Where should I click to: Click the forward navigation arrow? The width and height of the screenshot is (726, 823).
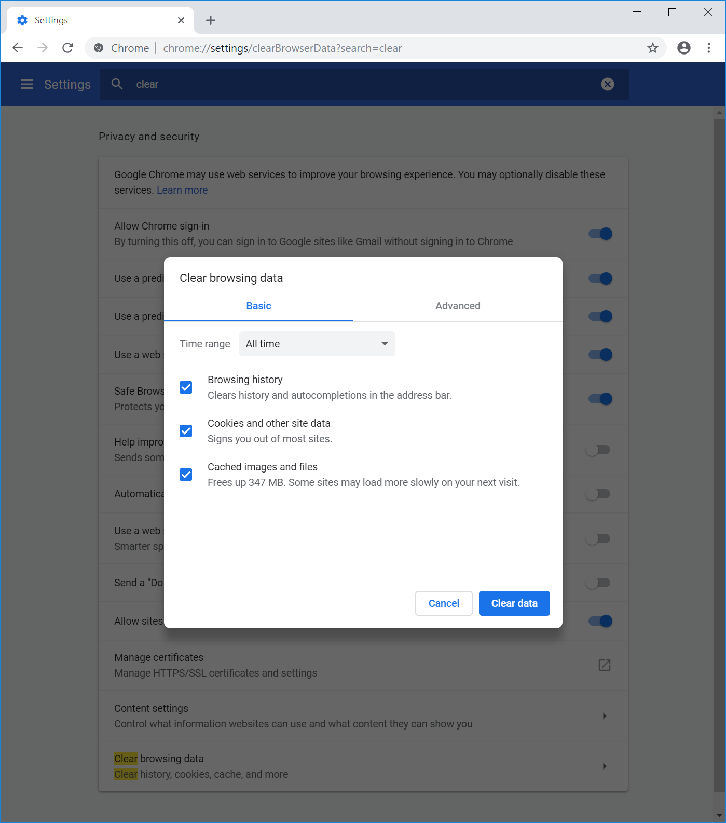(x=43, y=48)
